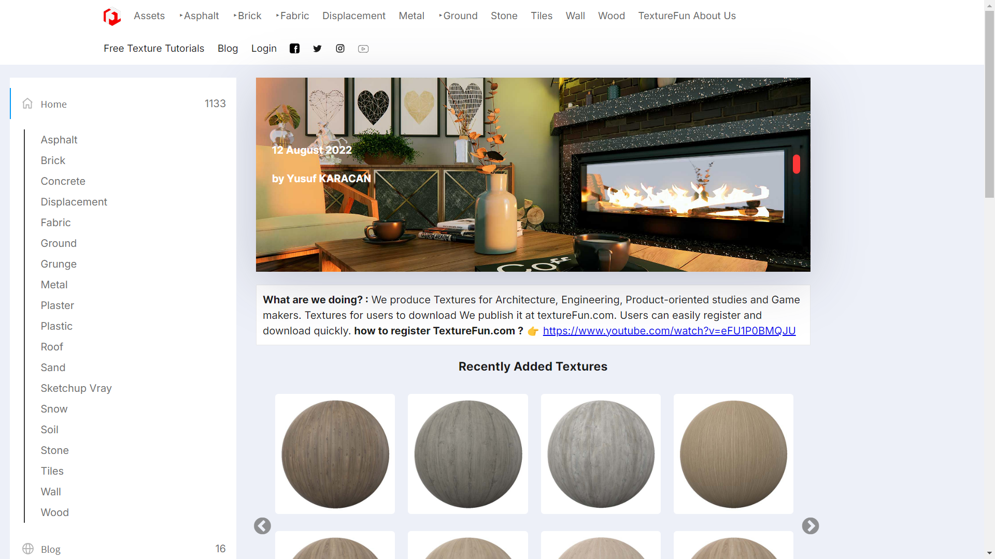Select Stone category in sidebar

tap(55, 450)
